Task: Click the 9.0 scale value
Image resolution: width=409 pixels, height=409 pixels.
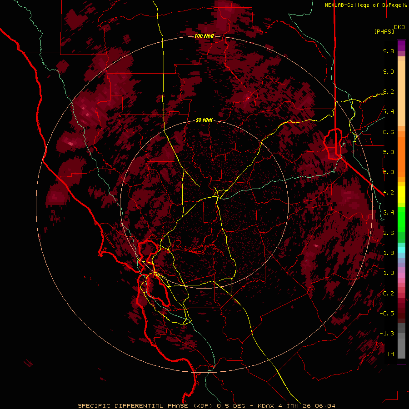Action: coord(389,71)
